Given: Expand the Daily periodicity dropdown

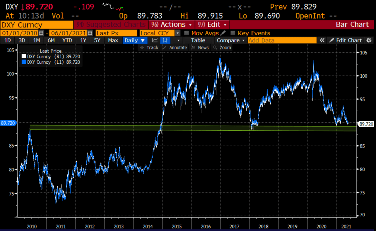Looking at the screenshot, I should coord(135,40).
